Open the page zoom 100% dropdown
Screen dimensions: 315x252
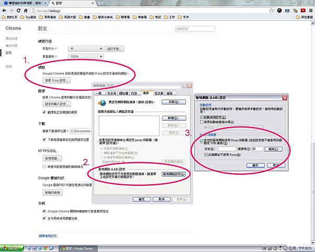[x=86, y=57]
